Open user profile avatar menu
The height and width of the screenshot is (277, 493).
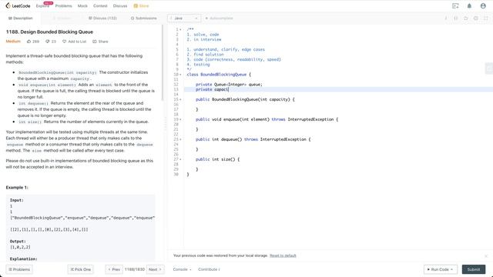pyautogui.click(x=483, y=5)
